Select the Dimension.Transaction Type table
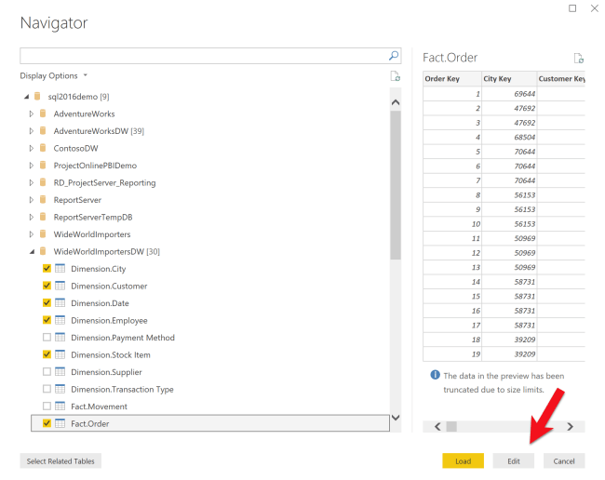Screen dimensions: 605x480 point(122,389)
